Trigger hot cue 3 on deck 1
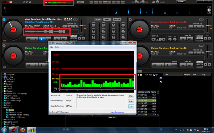Screen dimensions: 214x133 [x=75, y=27]
